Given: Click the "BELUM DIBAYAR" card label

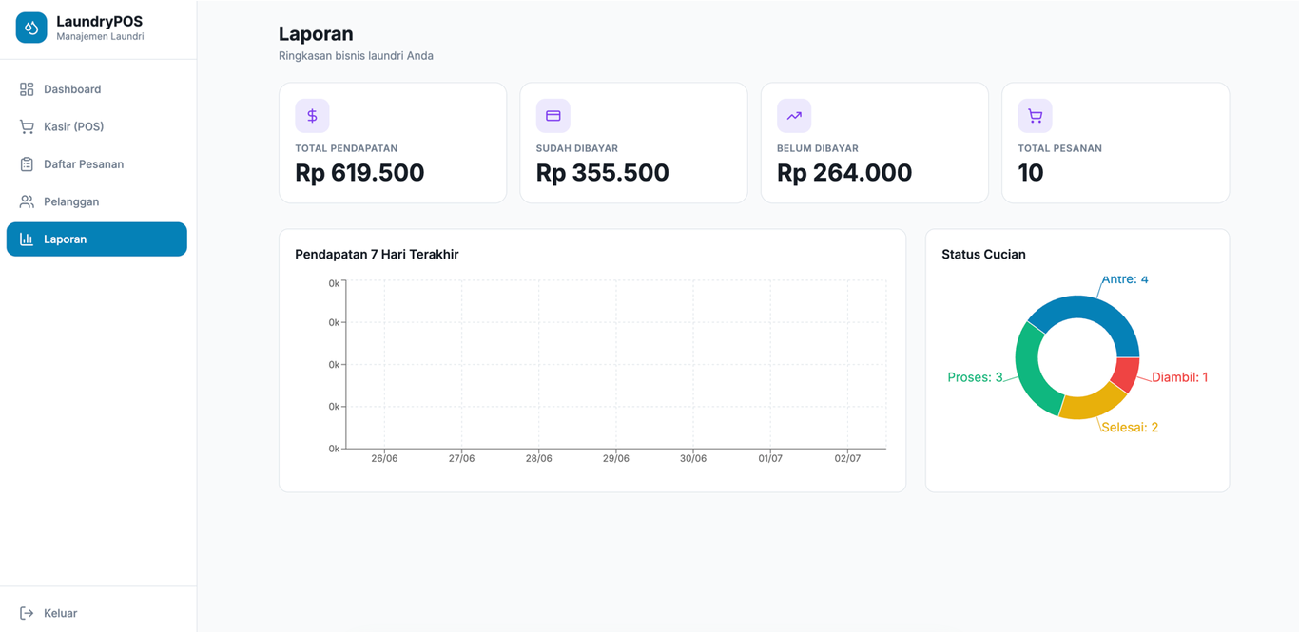Looking at the screenshot, I should (x=818, y=148).
